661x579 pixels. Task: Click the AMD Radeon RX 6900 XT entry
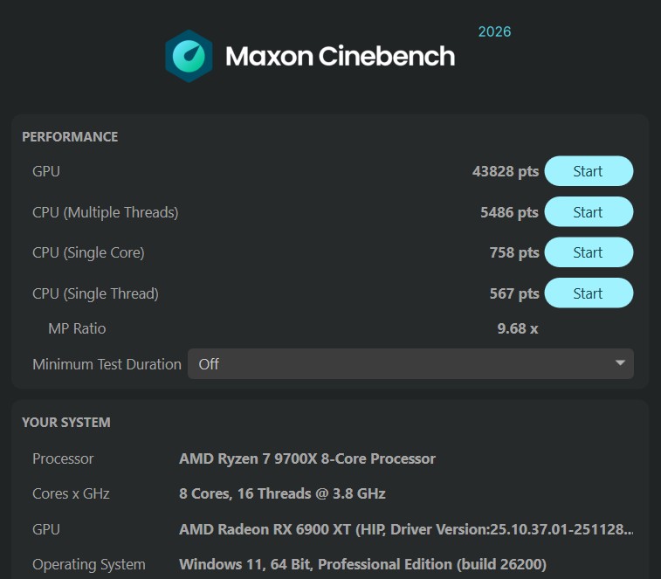[x=406, y=529]
